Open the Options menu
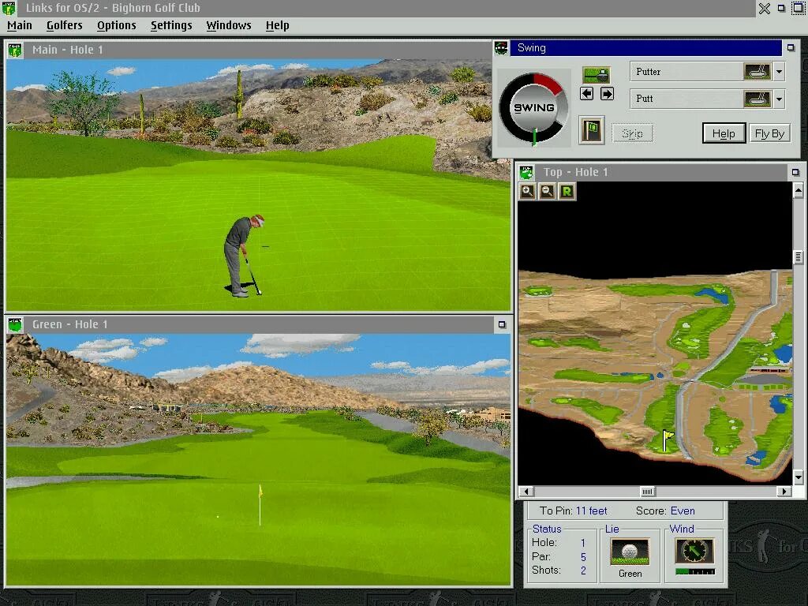 pos(117,25)
